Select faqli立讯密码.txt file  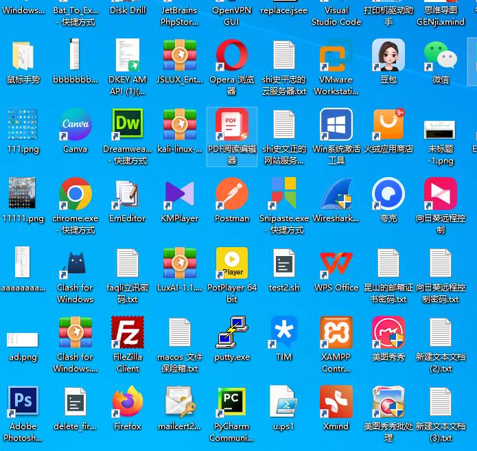pyautogui.click(x=128, y=263)
